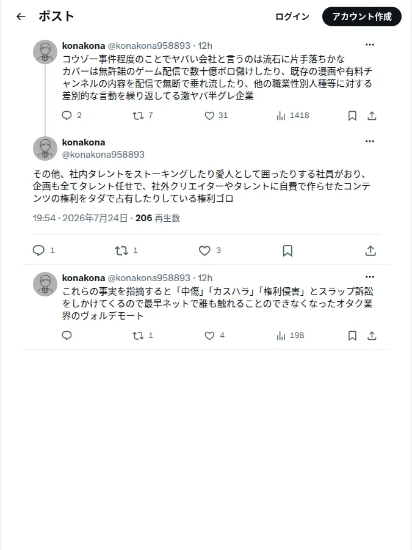Viewport: 412px width, 550px height.
Task: View analytics showing 198 views
Action: pyautogui.click(x=290, y=335)
